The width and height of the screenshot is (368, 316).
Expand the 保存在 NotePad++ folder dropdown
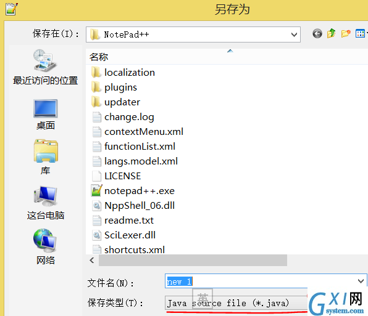[294, 34]
